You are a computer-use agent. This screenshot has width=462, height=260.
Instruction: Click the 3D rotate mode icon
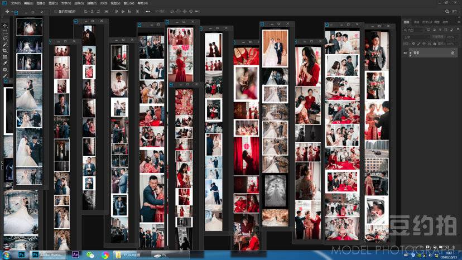172,12
